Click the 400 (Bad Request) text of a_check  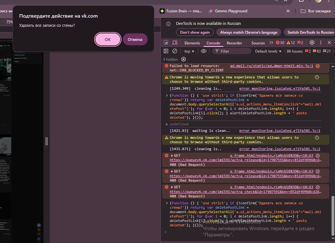pyautogui.click(x=187, y=196)
